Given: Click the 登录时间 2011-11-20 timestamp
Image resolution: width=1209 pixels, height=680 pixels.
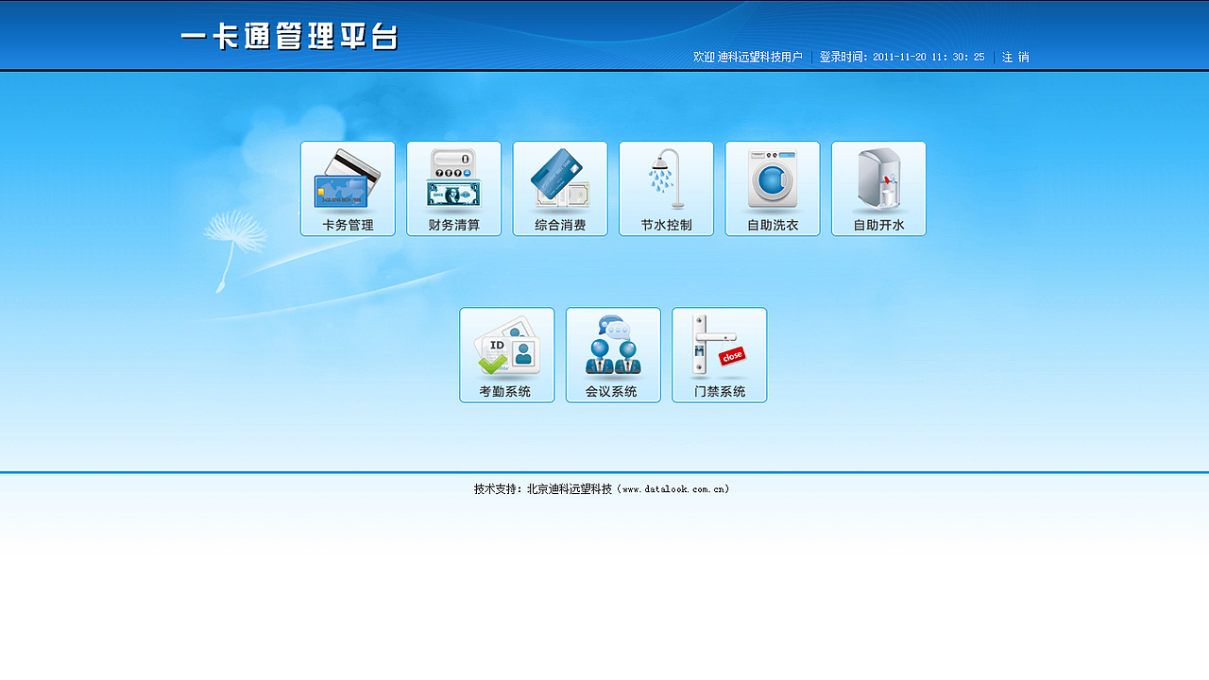Looking at the screenshot, I should pos(902,57).
